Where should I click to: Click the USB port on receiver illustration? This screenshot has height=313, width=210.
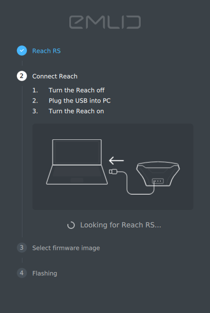[158, 181]
